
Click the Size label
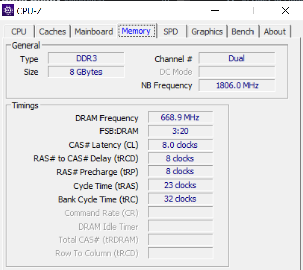(31, 72)
